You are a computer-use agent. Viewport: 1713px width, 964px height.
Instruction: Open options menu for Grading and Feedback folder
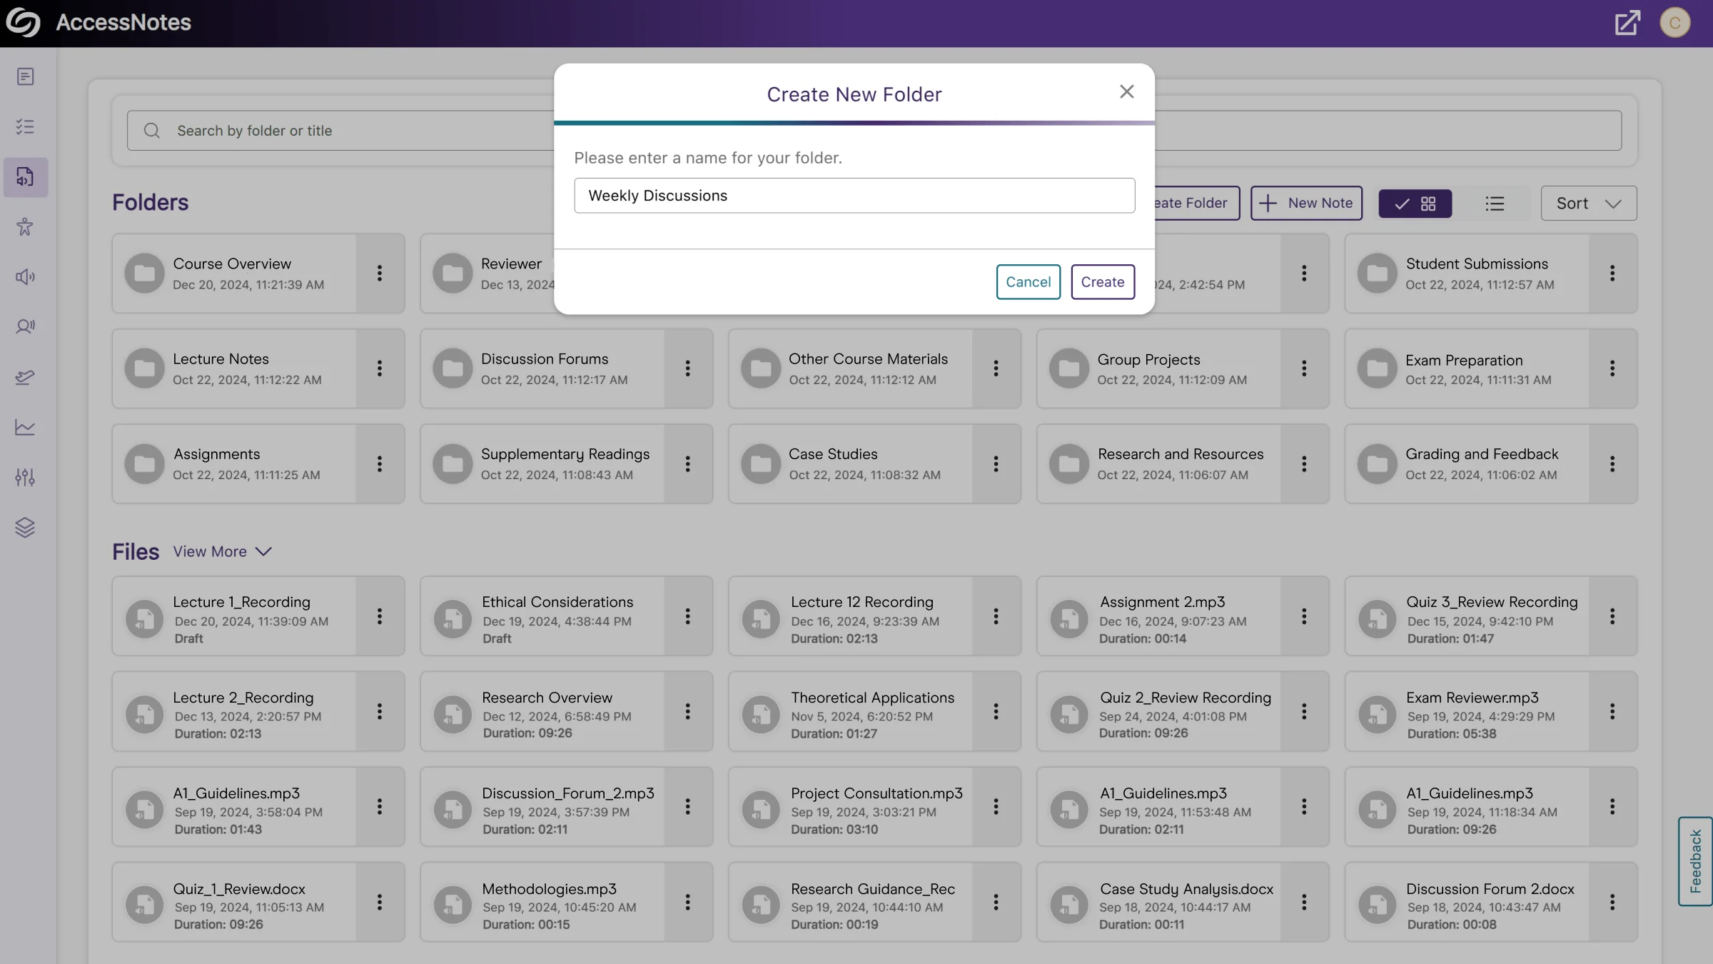(1612, 464)
